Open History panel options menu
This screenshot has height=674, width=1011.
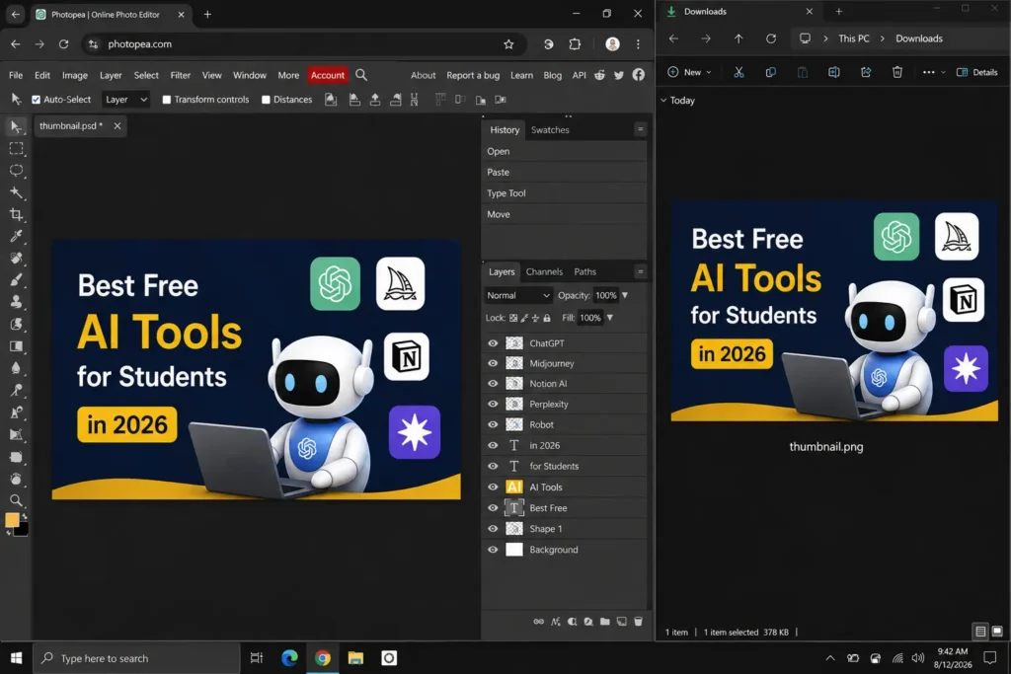point(640,129)
